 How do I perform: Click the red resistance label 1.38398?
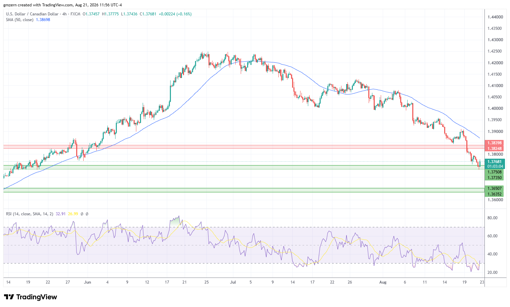click(x=494, y=143)
